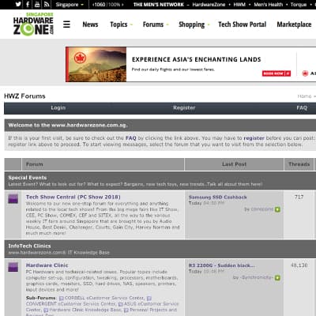Open the Marketplace menu item

click(294, 24)
